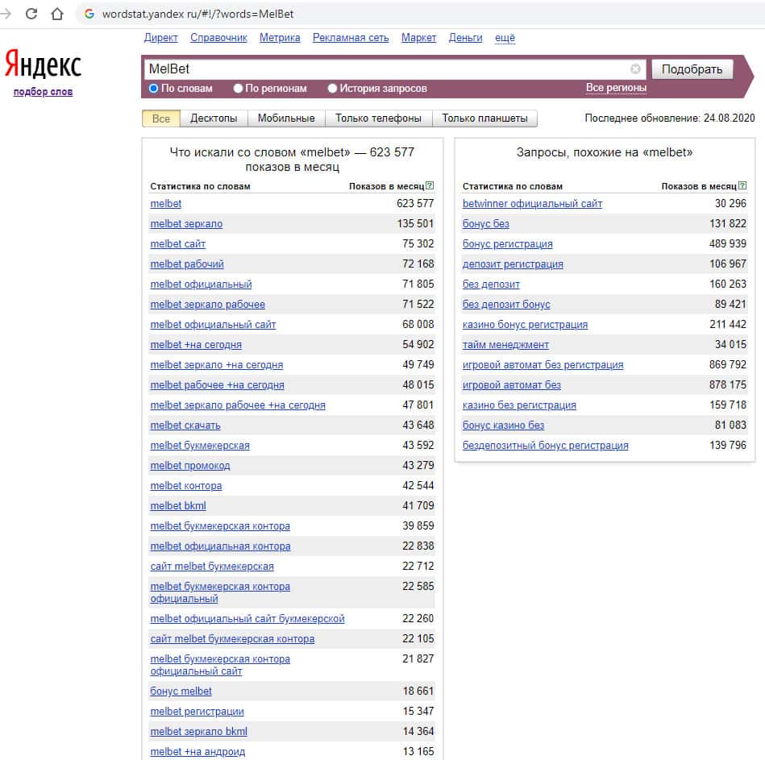
Task: Click help icon in right table header
Action: pos(742,186)
